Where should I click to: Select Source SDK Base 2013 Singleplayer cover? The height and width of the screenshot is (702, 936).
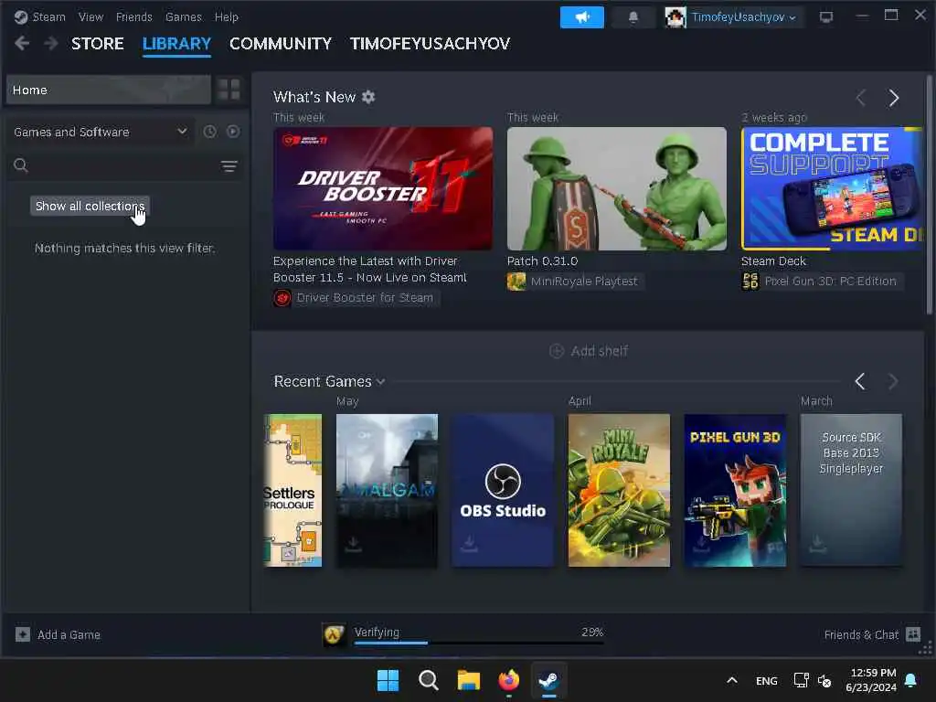[x=851, y=490]
